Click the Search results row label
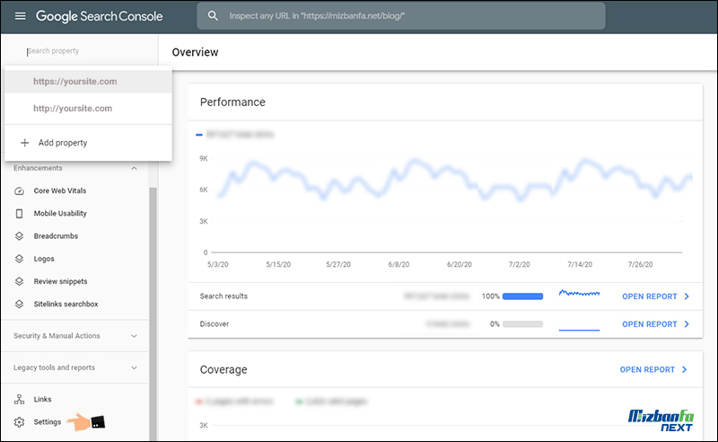Screen dimensions: 718x442 223,296
